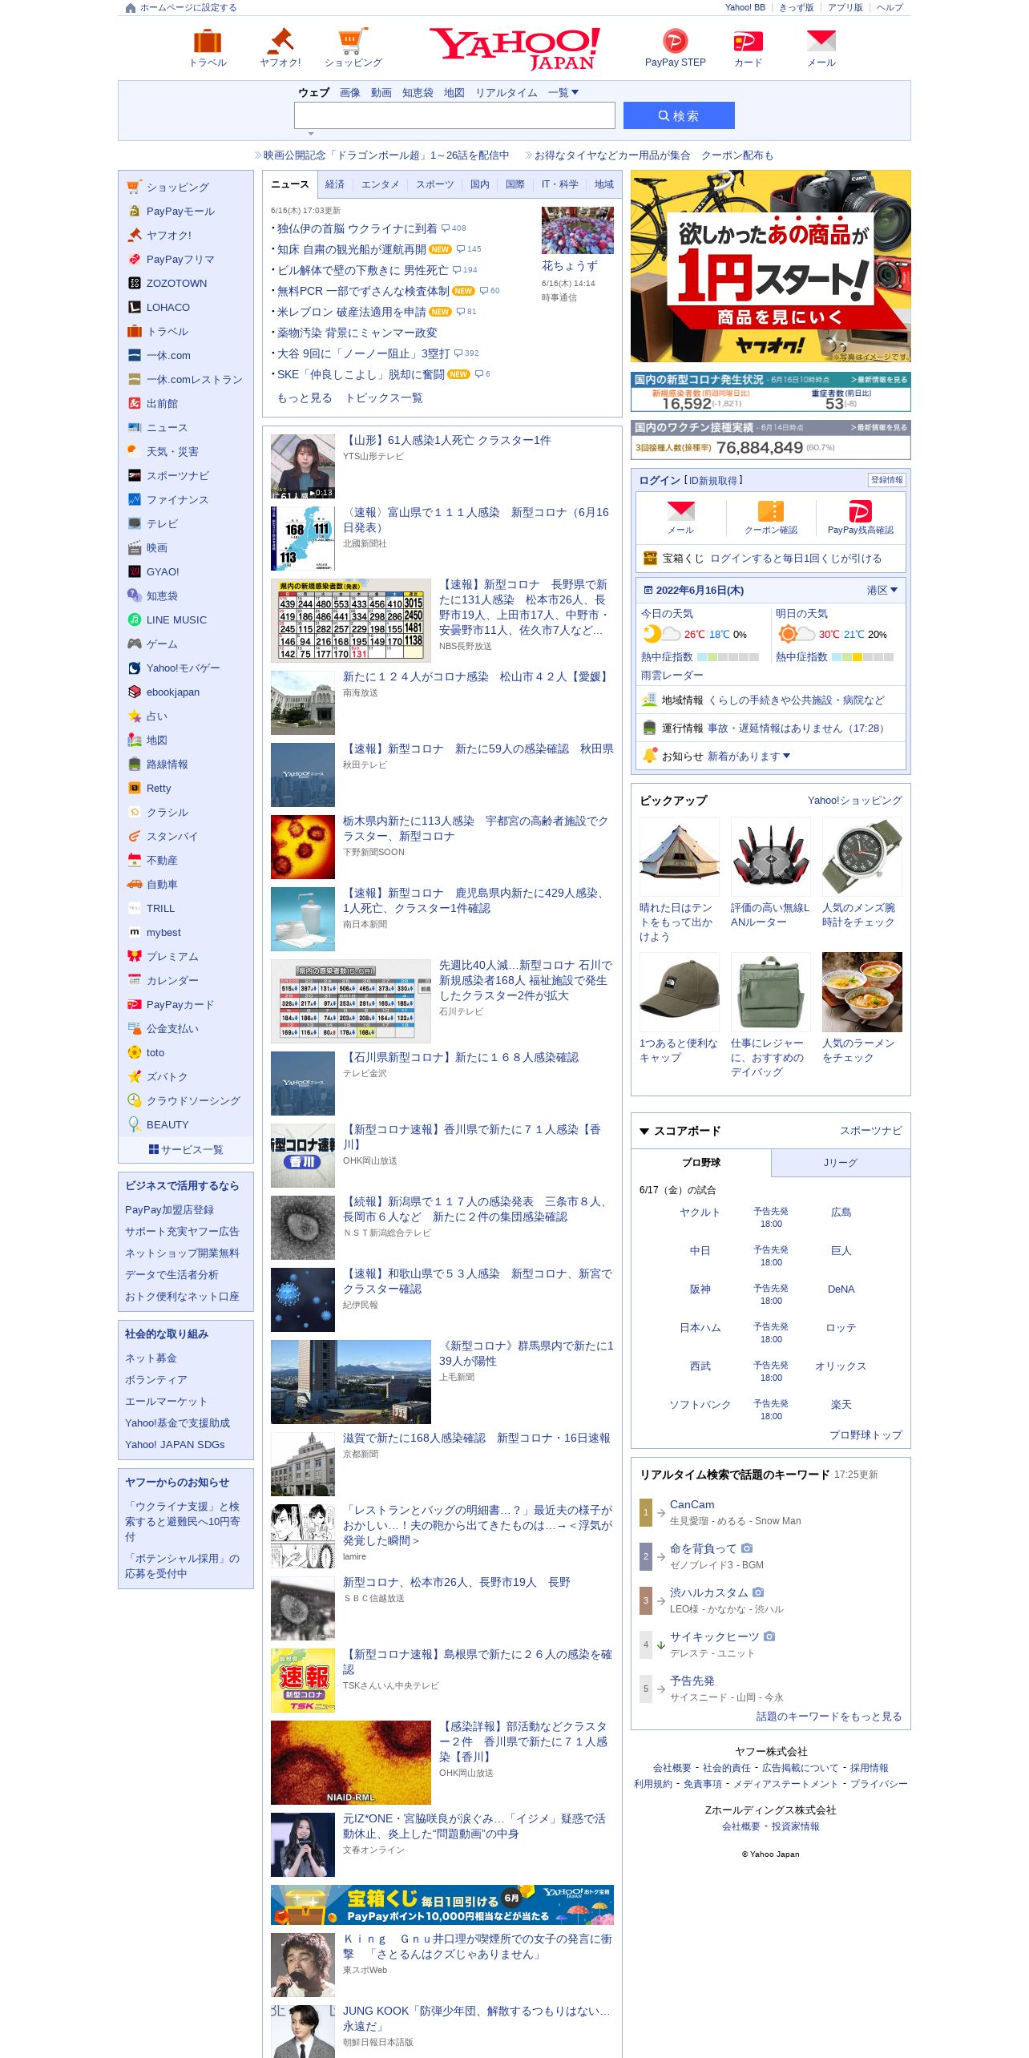This screenshot has height=2058, width=1029.
Task: Expand the 新着があります notification dropdown
Action: (749, 757)
